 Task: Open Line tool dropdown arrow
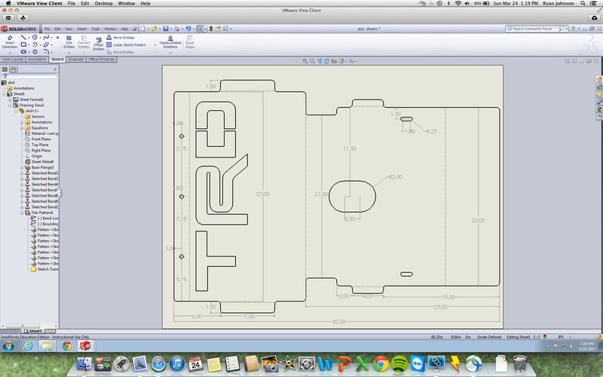[x=29, y=38]
